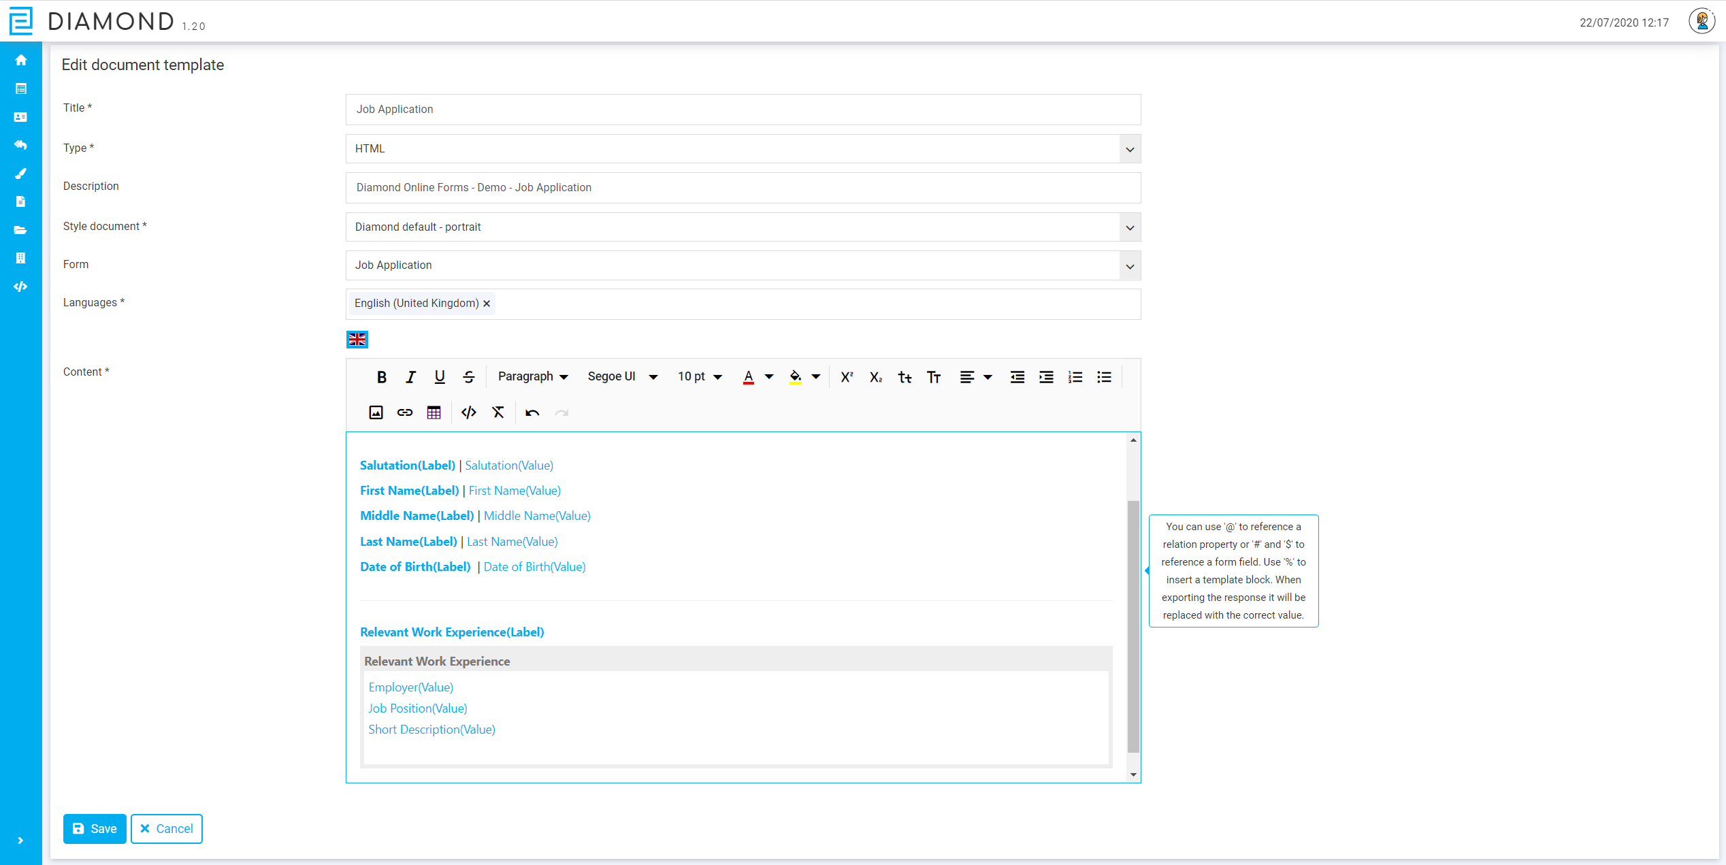Apply superscript formatting
This screenshot has width=1726, height=865.
(x=846, y=376)
